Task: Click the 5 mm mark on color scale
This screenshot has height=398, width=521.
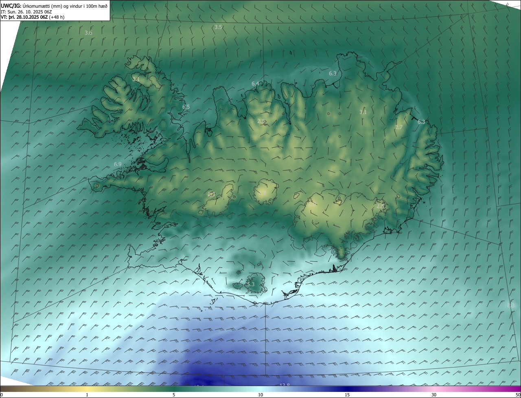Action: (174, 395)
